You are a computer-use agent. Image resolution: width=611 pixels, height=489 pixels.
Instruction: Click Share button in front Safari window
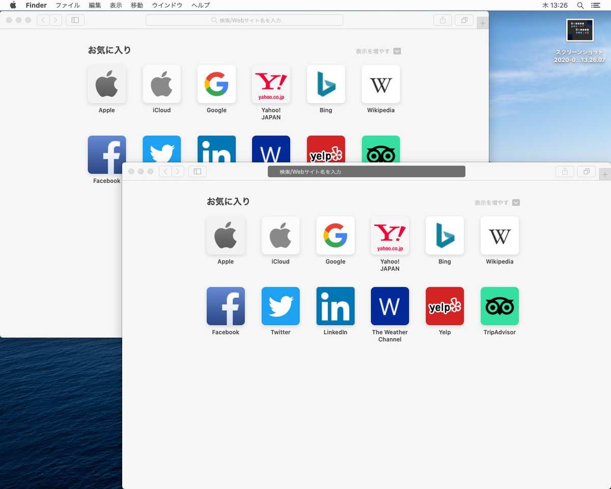[565, 172]
